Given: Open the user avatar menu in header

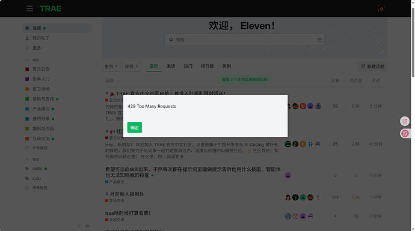Looking at the screenshot, I should pos(381,9).
